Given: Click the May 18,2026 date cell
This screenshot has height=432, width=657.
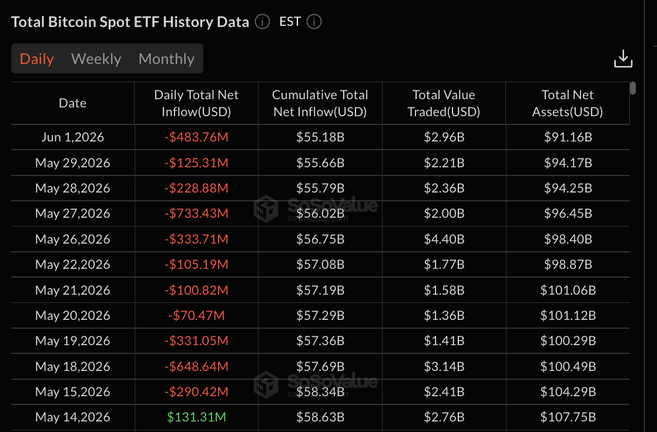Looking at the screenshot, I should pos(72,367).
